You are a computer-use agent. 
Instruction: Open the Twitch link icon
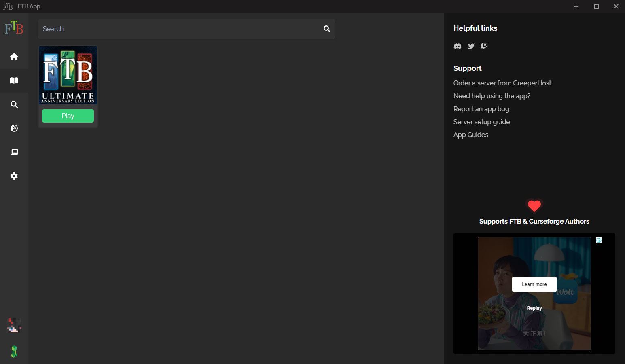tap(484, 46)
